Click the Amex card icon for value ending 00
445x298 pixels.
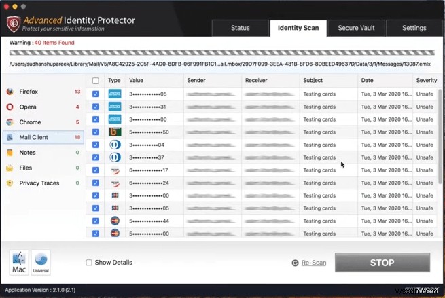115,119
